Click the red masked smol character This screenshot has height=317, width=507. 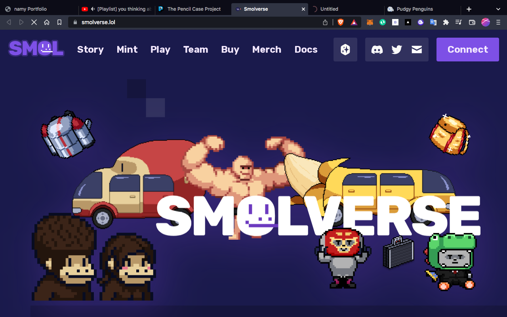pos(343,258)
